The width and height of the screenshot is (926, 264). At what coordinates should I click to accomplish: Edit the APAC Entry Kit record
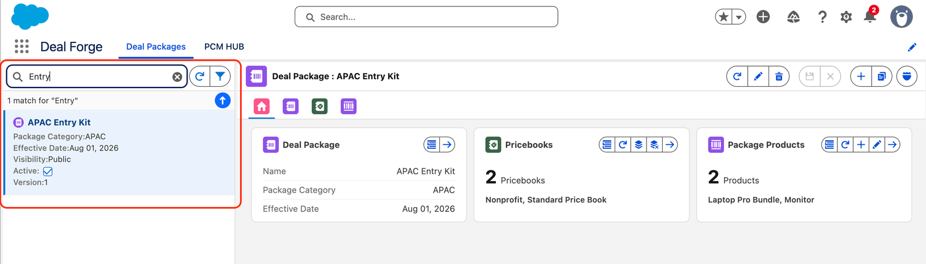[758, 76]
